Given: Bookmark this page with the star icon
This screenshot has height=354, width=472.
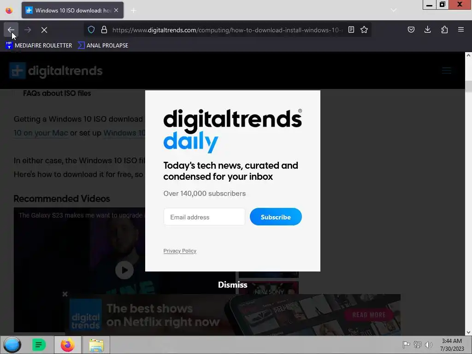Looking at the screenshot, I should pos(364,30).
